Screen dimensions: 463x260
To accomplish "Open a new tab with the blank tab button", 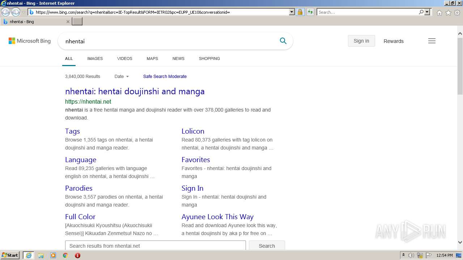I will point(77,22).
